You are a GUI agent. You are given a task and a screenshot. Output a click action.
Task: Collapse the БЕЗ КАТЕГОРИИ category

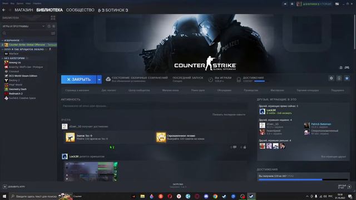pos(2,58)
